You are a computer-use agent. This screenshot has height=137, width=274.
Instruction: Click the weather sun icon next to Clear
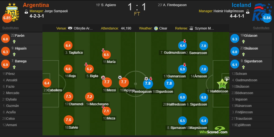click(x=156, y=28)
